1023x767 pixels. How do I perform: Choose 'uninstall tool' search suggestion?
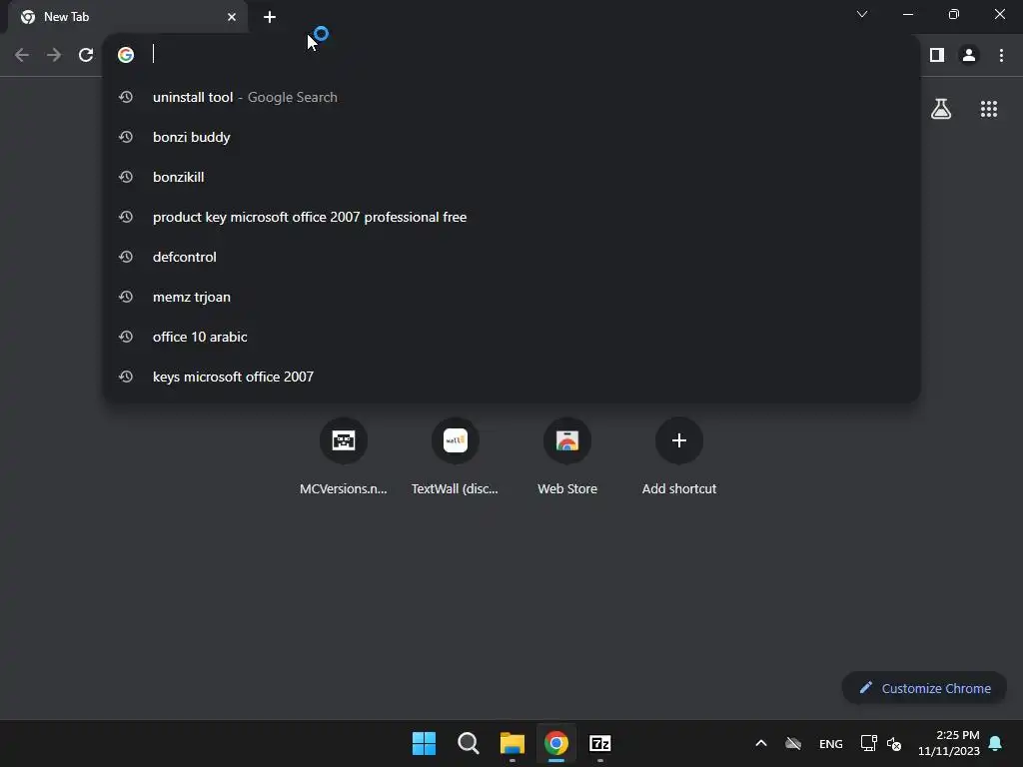512,97
